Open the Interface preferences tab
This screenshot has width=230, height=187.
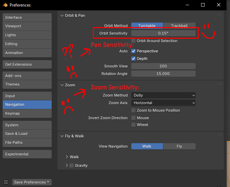click(x=27, y=17)
